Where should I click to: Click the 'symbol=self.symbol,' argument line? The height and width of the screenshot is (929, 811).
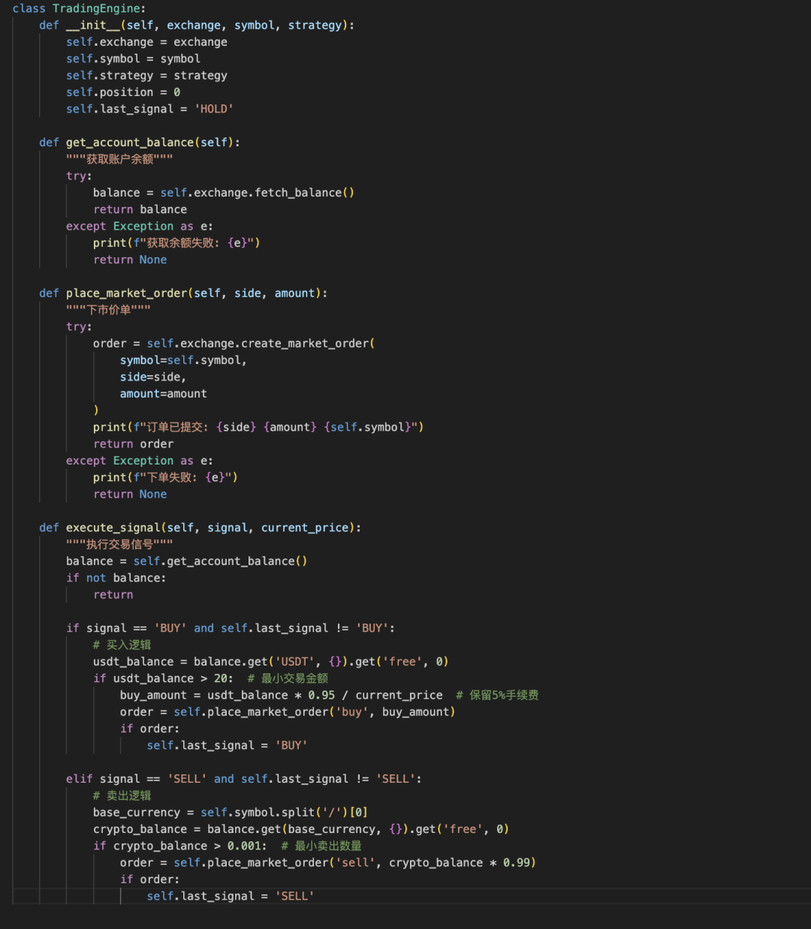(183, 360)
